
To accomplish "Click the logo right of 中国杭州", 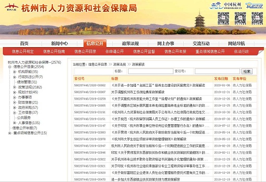I will [254, 5].
